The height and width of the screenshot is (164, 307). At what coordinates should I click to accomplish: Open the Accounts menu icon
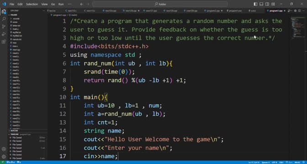coord(4,149)
